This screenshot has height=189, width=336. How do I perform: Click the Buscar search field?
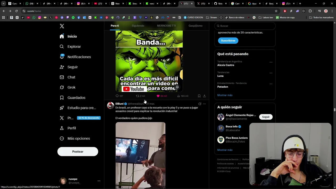click(245, 26)
